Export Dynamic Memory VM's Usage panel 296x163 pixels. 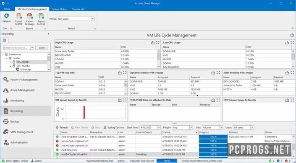click(213, 73)
